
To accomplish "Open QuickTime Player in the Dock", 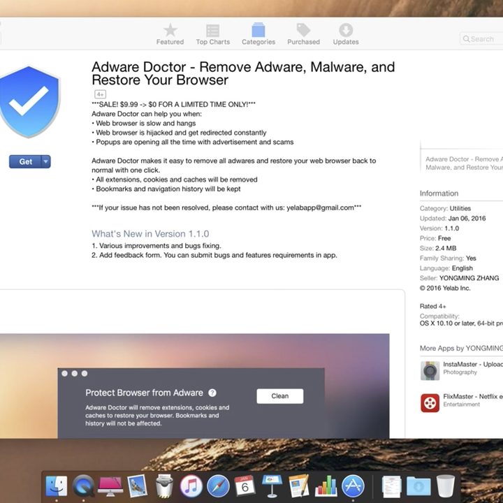I will coord(83,486).
